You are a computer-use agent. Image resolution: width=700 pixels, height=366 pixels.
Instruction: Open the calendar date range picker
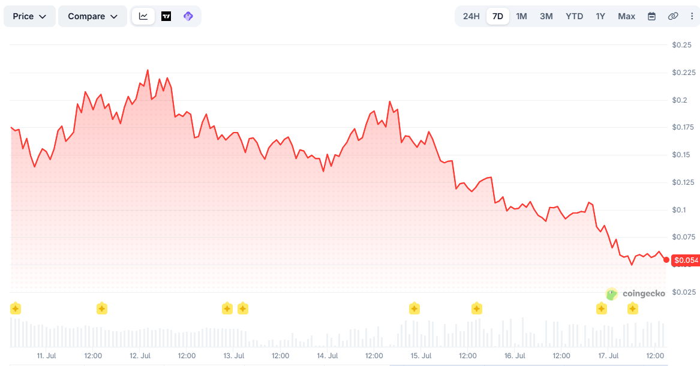click(x=652, y=17)
